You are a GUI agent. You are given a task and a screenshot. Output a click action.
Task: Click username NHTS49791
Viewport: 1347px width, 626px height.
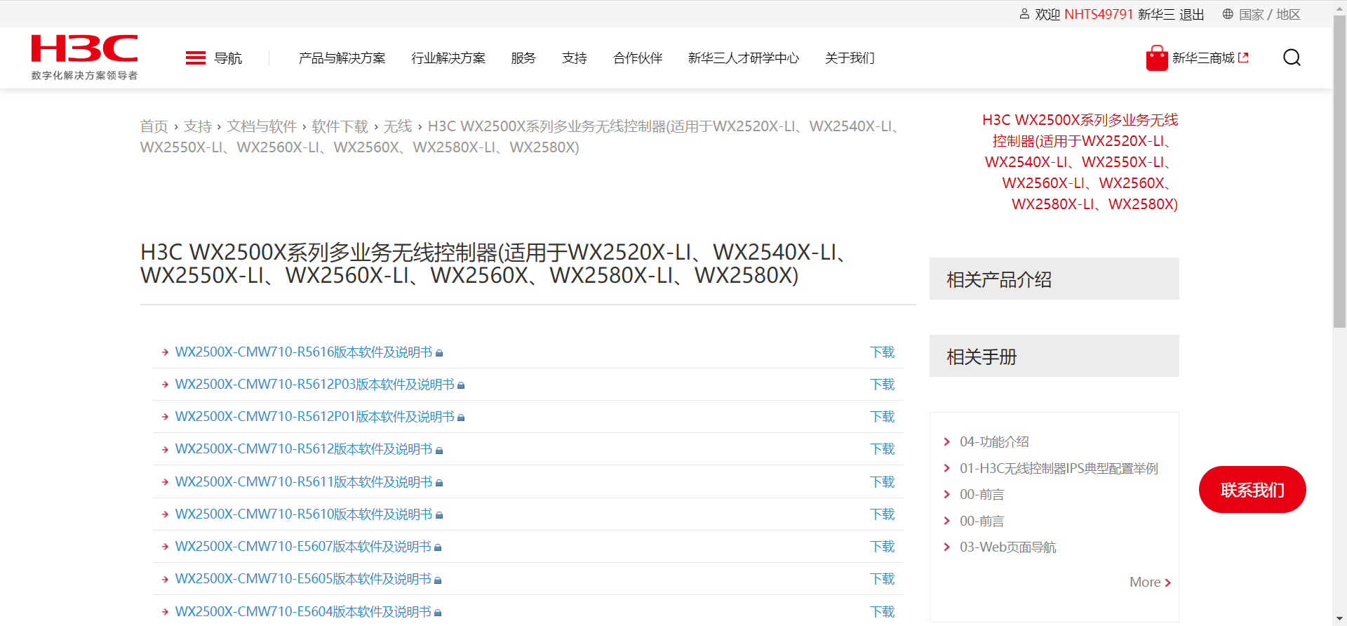1099,14
